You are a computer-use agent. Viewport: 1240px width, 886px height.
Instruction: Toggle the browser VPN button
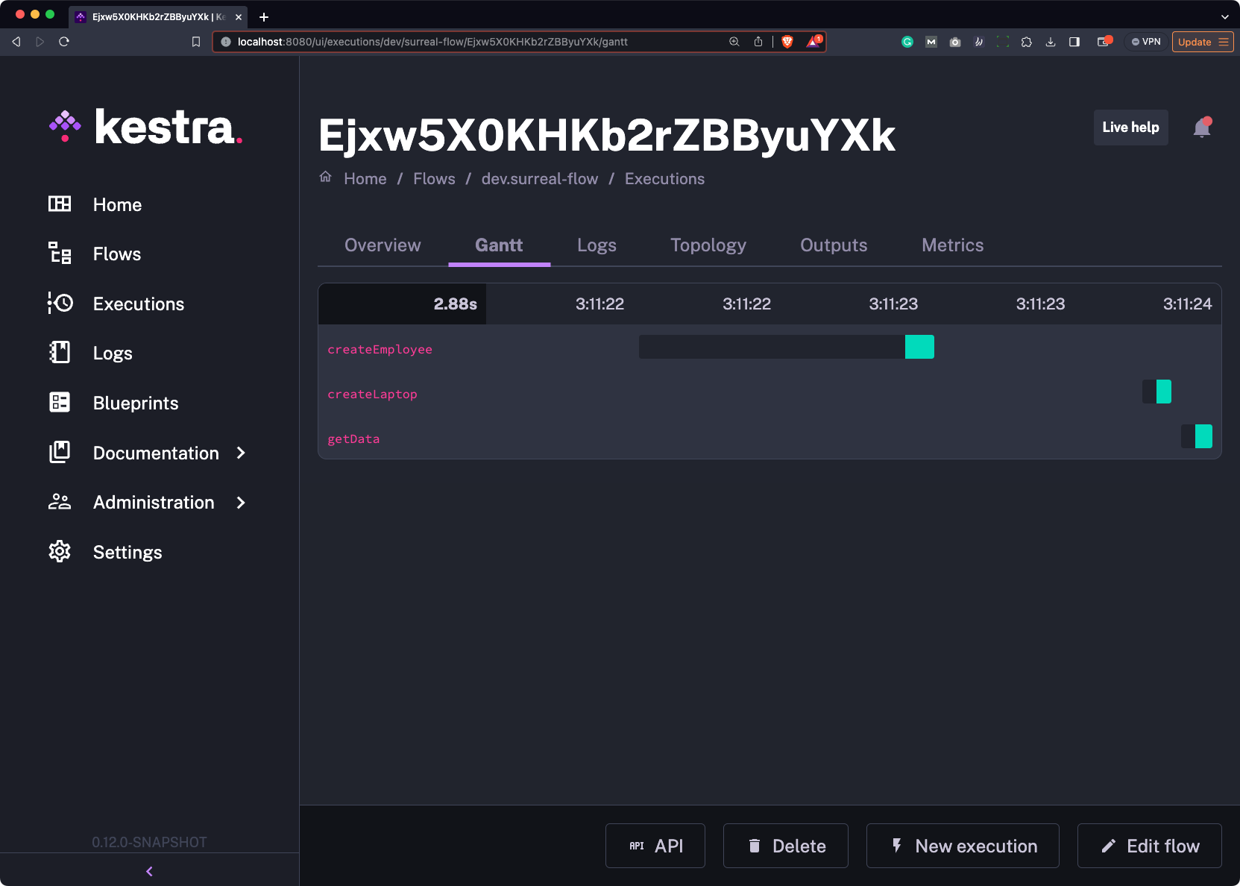pos(1146,42)
